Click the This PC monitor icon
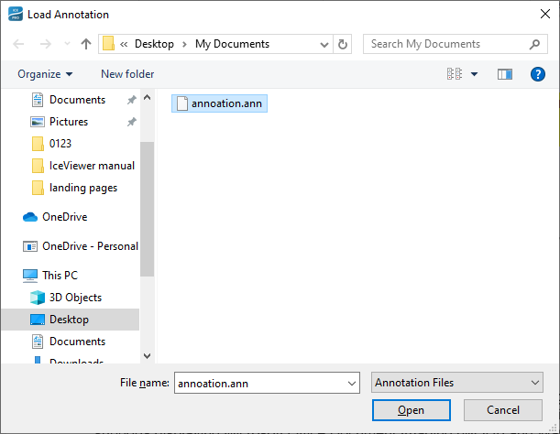Screen dimensions: 560x434 point(30,276)
